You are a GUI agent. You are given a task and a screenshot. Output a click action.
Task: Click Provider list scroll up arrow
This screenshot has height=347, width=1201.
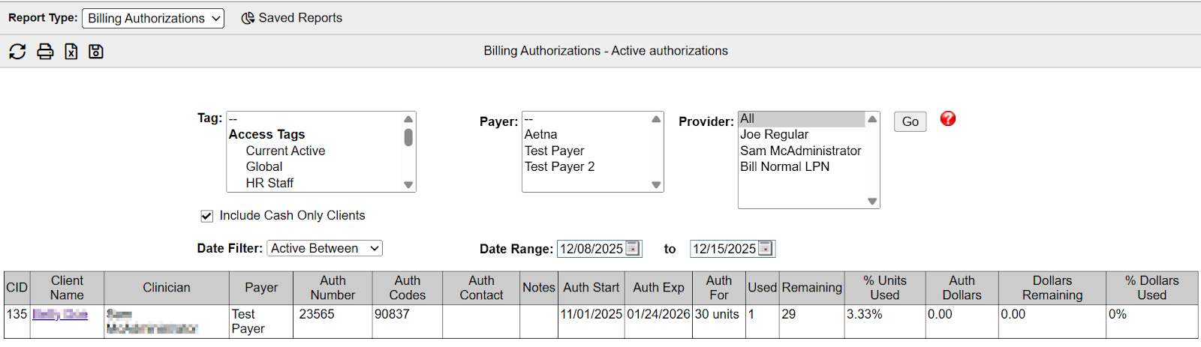point(872,119)
